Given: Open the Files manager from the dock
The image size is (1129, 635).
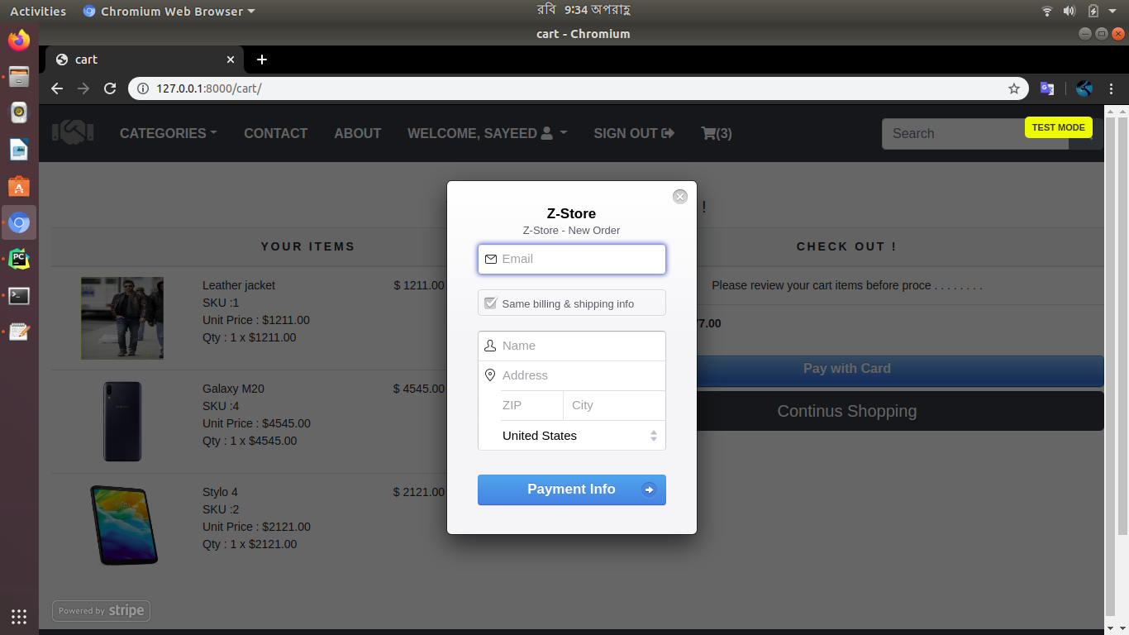Looking at the screenshot, I should (19, 77).
